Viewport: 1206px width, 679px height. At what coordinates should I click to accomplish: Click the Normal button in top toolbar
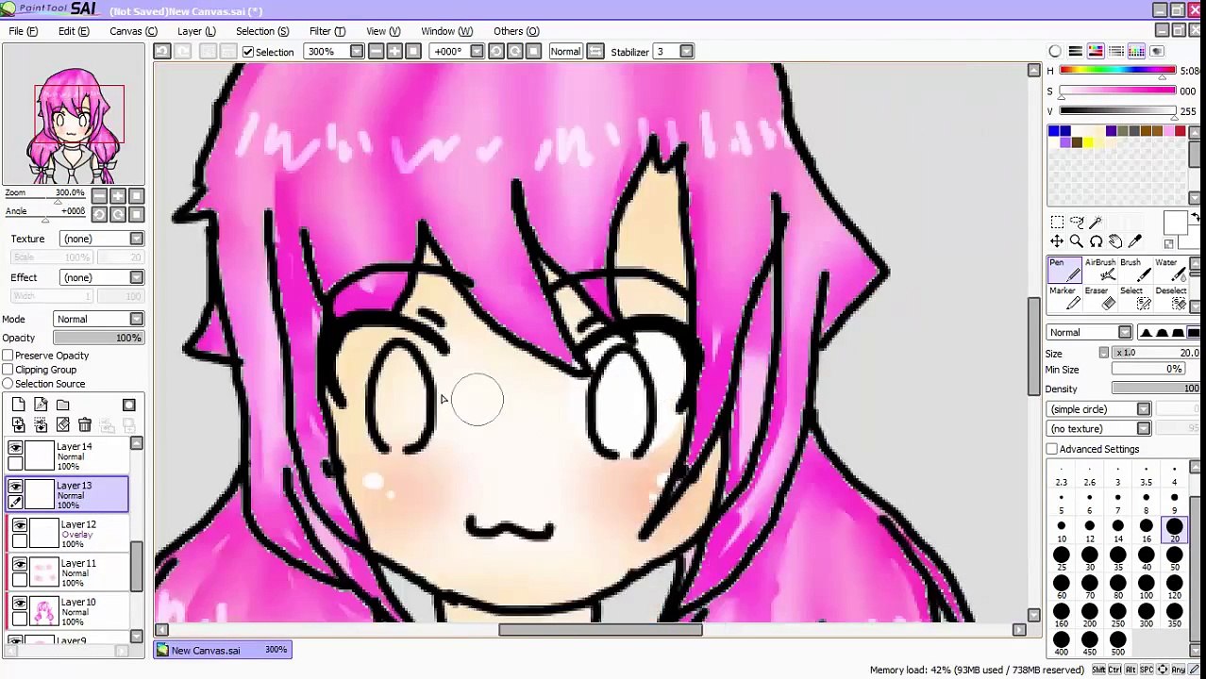pos(565,52)
